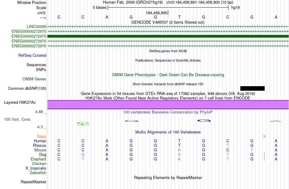Click the C base in the Elephant row
The height and width of the screenshot is (189, 289).
tap(59, 159)
